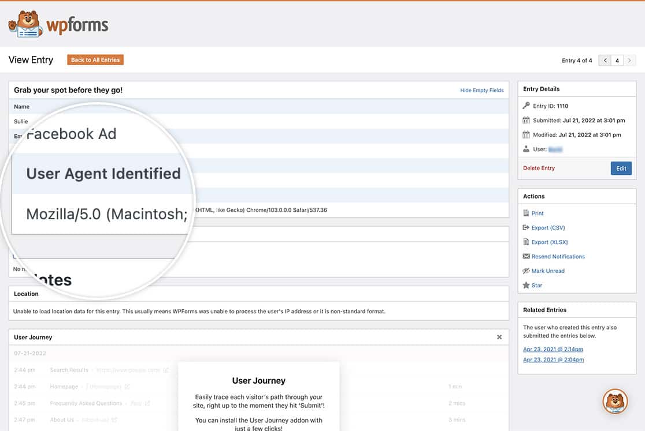
Task: Click the Resend Notifications envelope icon
Action: [x=527, y=256]
